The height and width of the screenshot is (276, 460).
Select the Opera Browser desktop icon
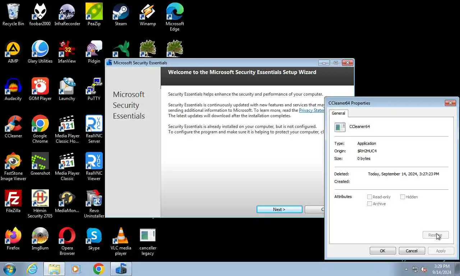[x=67, y=241]
